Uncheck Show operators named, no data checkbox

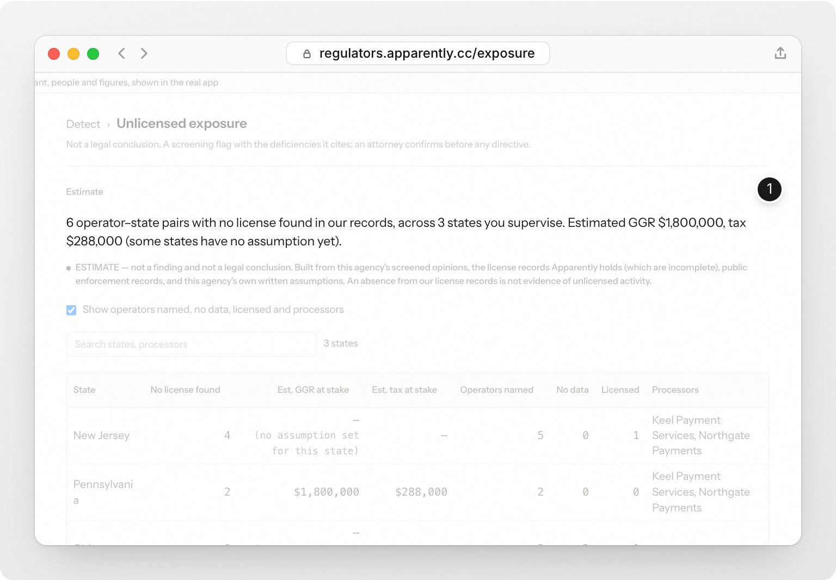[x=71, y=310]
